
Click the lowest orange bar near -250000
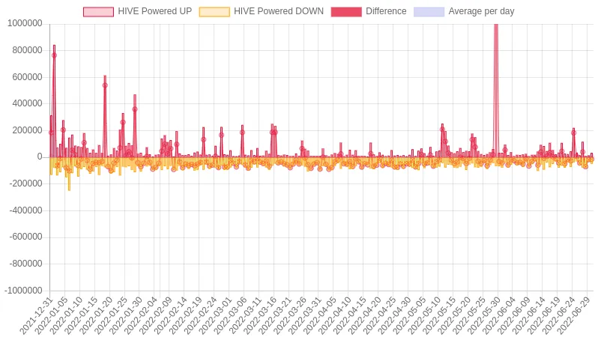point(69,174)
